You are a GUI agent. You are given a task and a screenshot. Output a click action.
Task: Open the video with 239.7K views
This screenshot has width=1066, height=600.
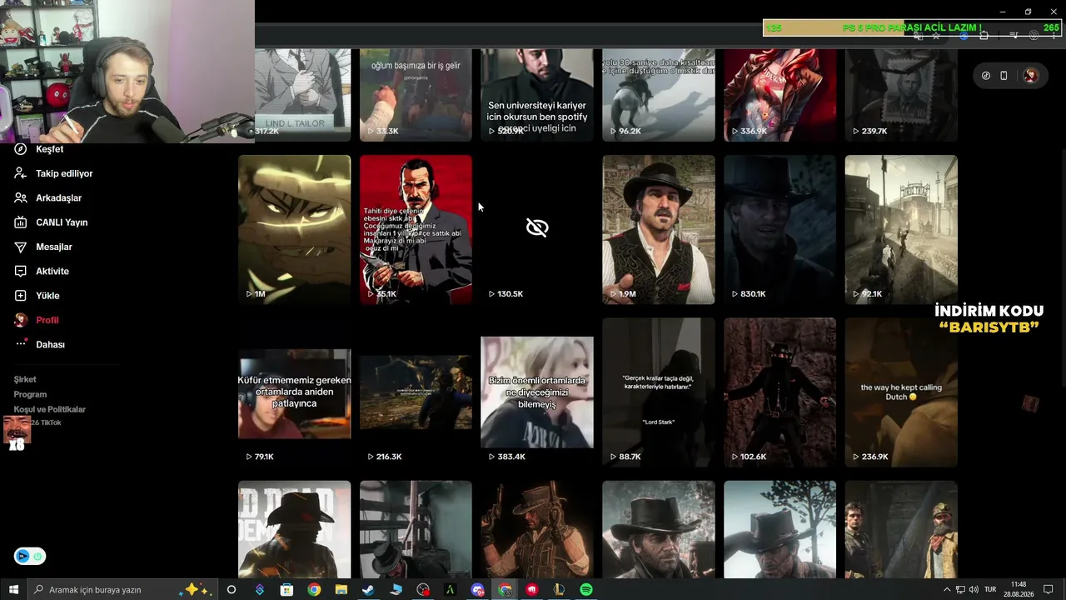tap(901, 95)
